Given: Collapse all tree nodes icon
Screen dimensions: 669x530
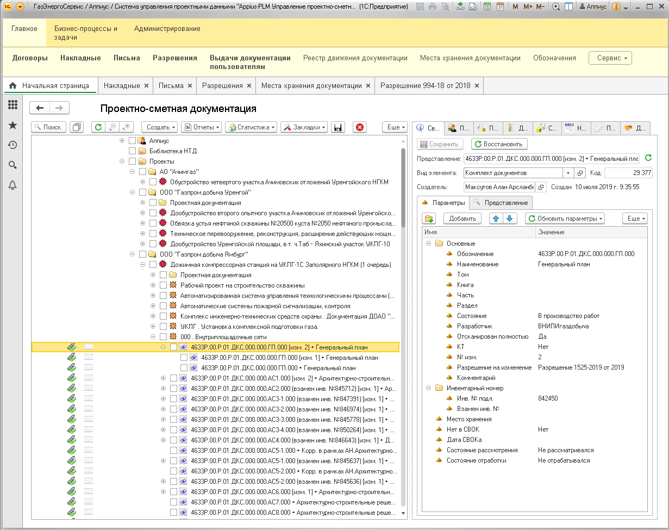Looking at the screenshot, I should pyautogui.click(x=112, y=127).
